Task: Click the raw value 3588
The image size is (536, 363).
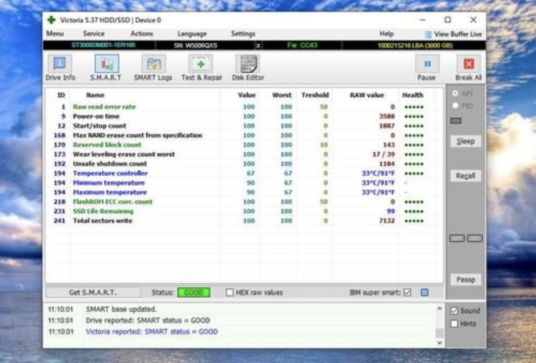Action: click(387, 116)
